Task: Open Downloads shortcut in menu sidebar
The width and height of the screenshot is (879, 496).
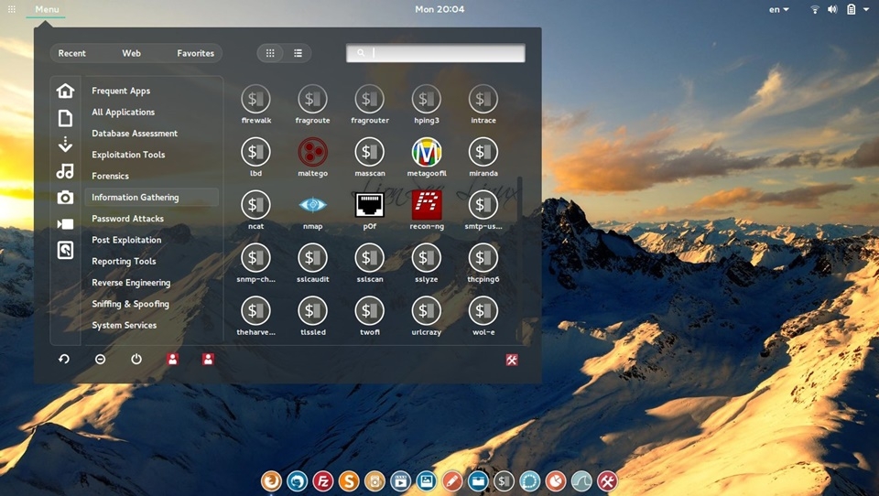Action: click(65, 144)
